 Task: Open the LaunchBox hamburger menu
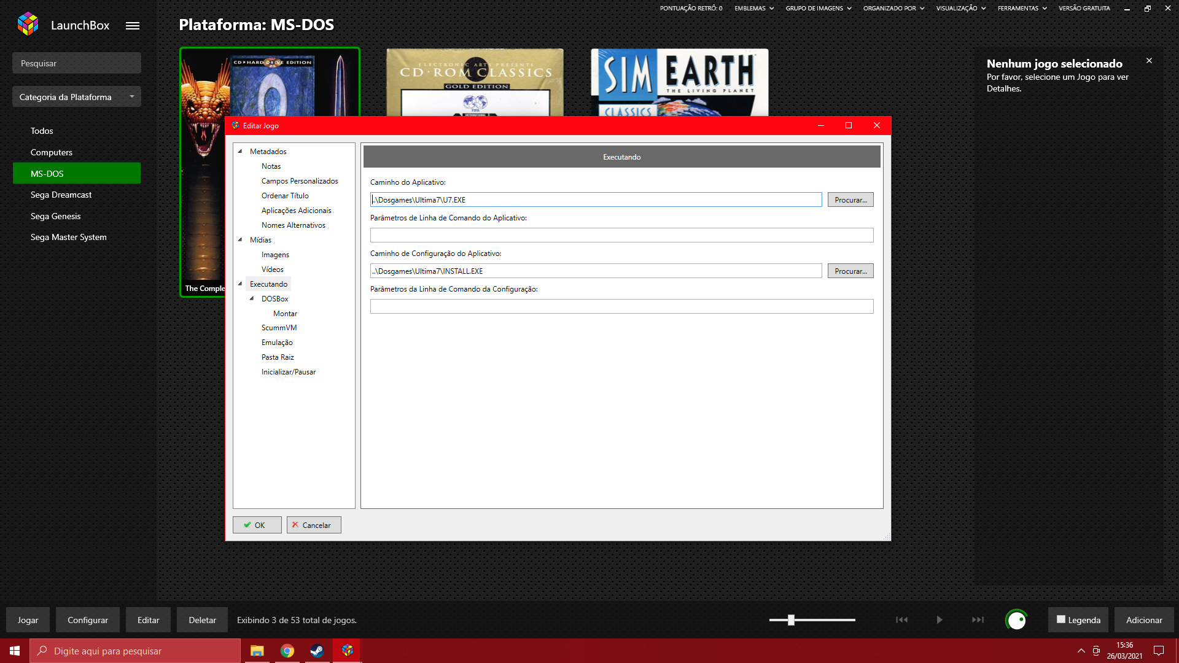[133, 26]
